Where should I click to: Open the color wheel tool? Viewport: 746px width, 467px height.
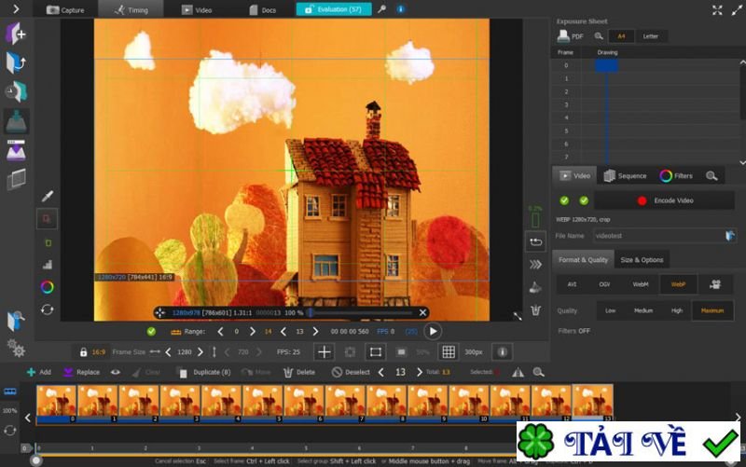point(47,287)
